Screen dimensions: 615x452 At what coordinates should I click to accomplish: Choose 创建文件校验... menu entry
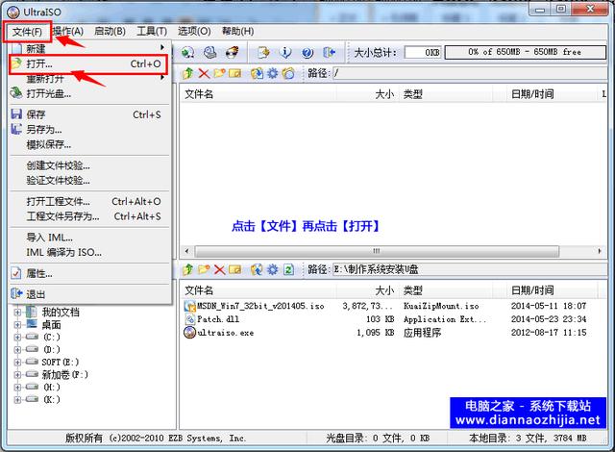[x=88, y=165]
